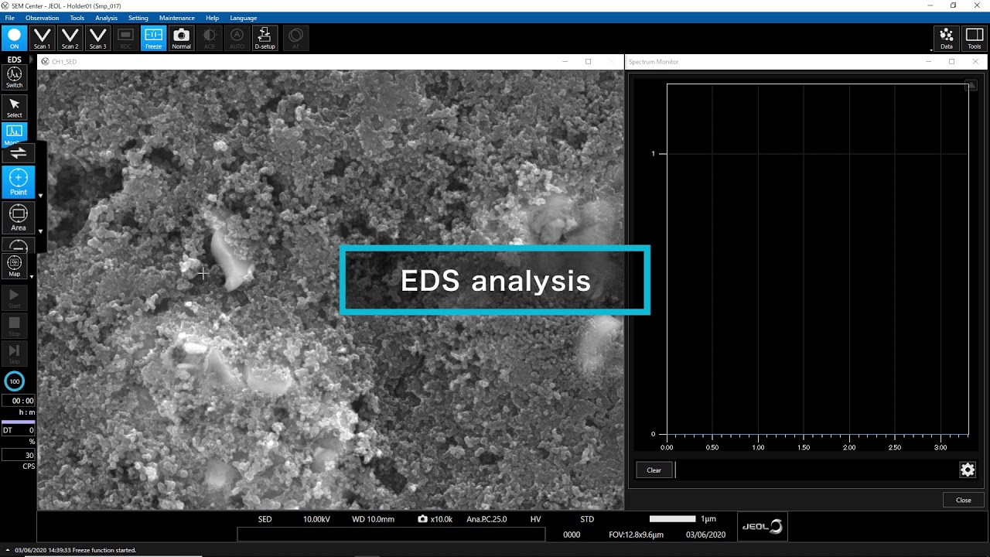Screen dimensions: 990x557
Task: Click the swap arrows icon in flyout
Action: pos(19,153)
